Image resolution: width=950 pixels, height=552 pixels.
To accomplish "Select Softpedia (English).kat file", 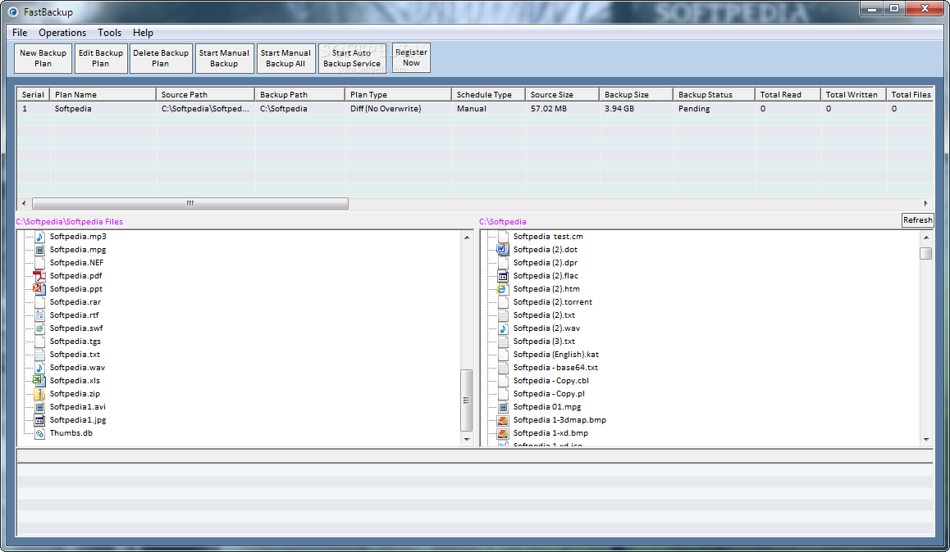I will click(555, 355).
